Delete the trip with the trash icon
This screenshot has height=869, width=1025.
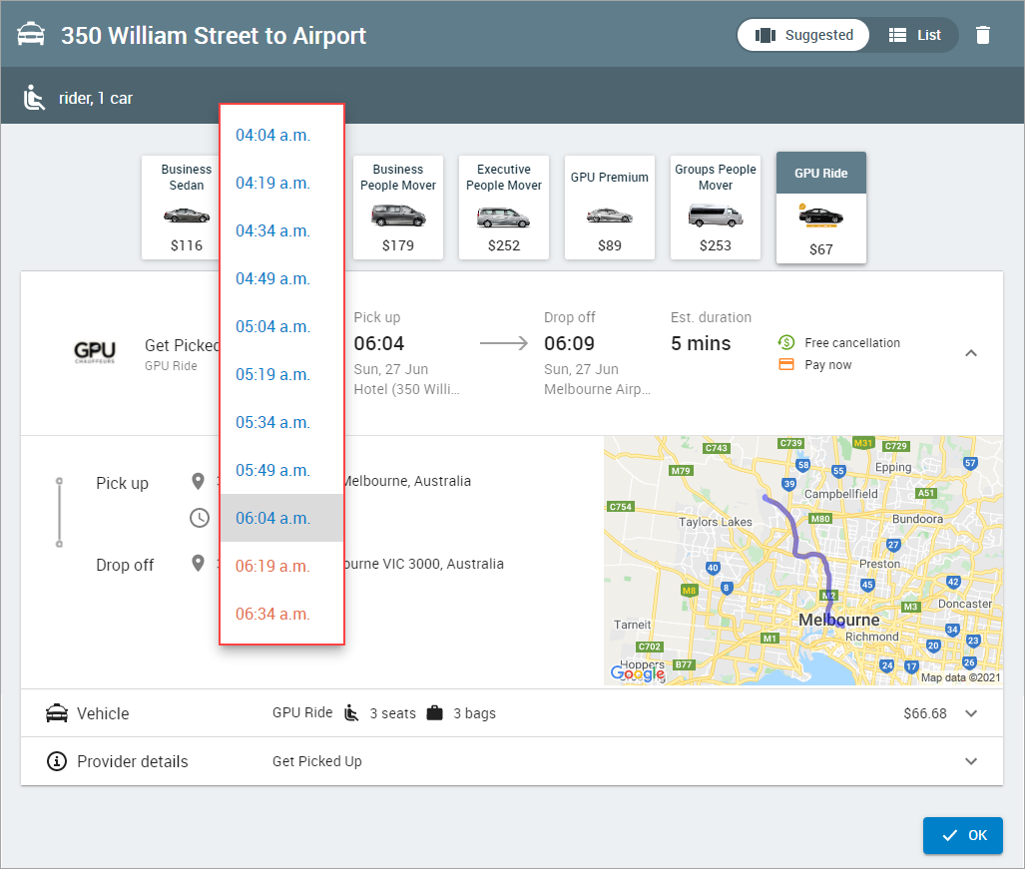pos(982,35)
